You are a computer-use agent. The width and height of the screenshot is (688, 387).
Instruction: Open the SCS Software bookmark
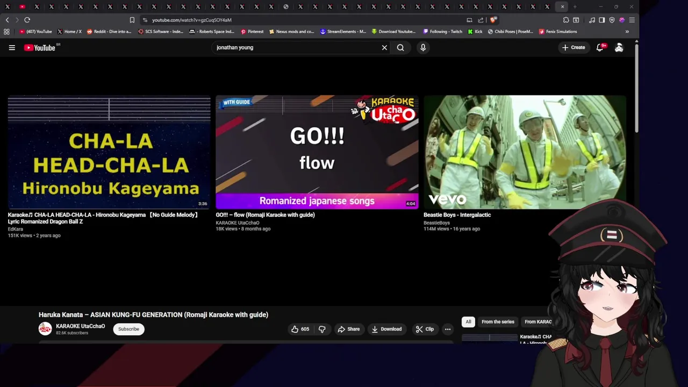click(x=160, y=32)
